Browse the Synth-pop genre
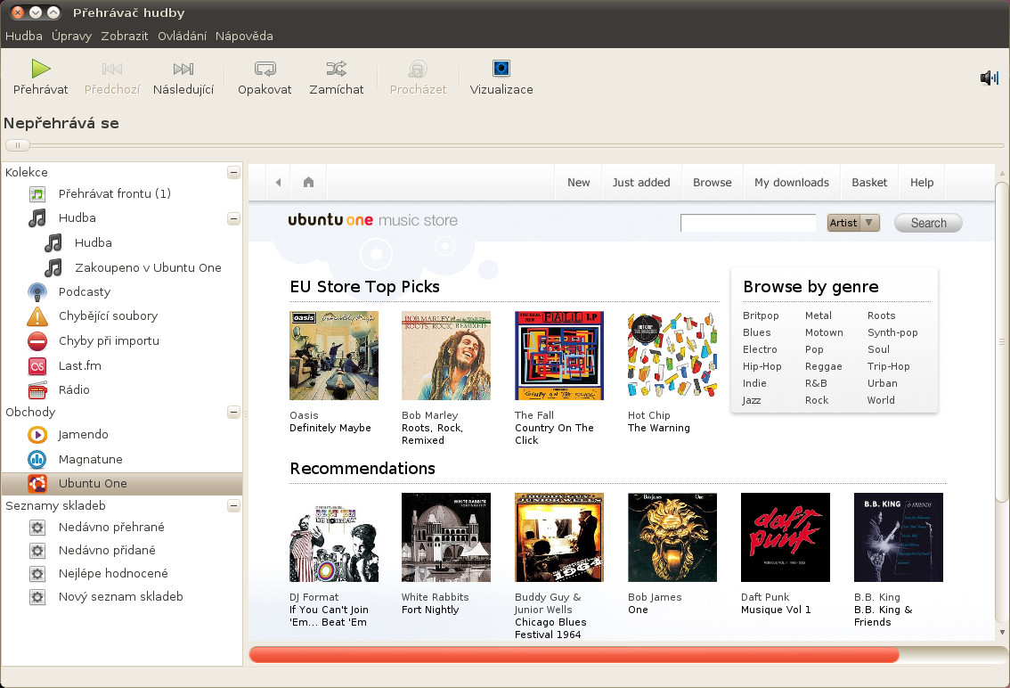 [892, 332]
